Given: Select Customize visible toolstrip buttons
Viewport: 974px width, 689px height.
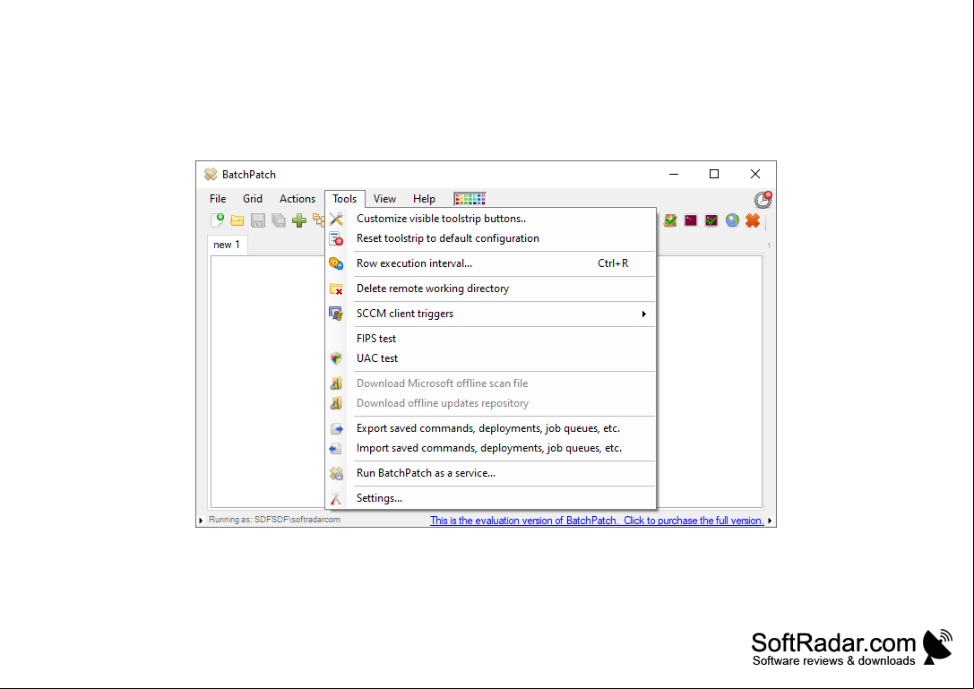Looking at the screenshot, I should [x=491, y=219].
